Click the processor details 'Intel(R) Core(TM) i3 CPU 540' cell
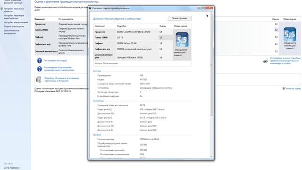 tap(134, 32)
